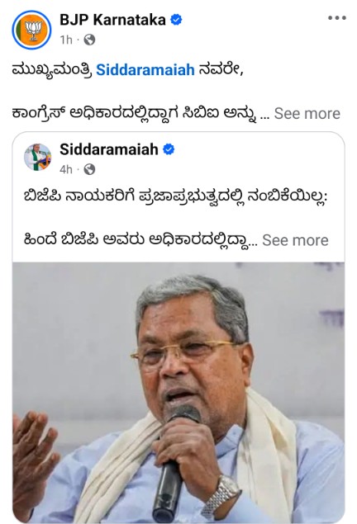Click the first Kannada line mentioning Siddaramaiah
This screenshot has height=524, width=357.
pyautogui.click(x=127, y=70)
